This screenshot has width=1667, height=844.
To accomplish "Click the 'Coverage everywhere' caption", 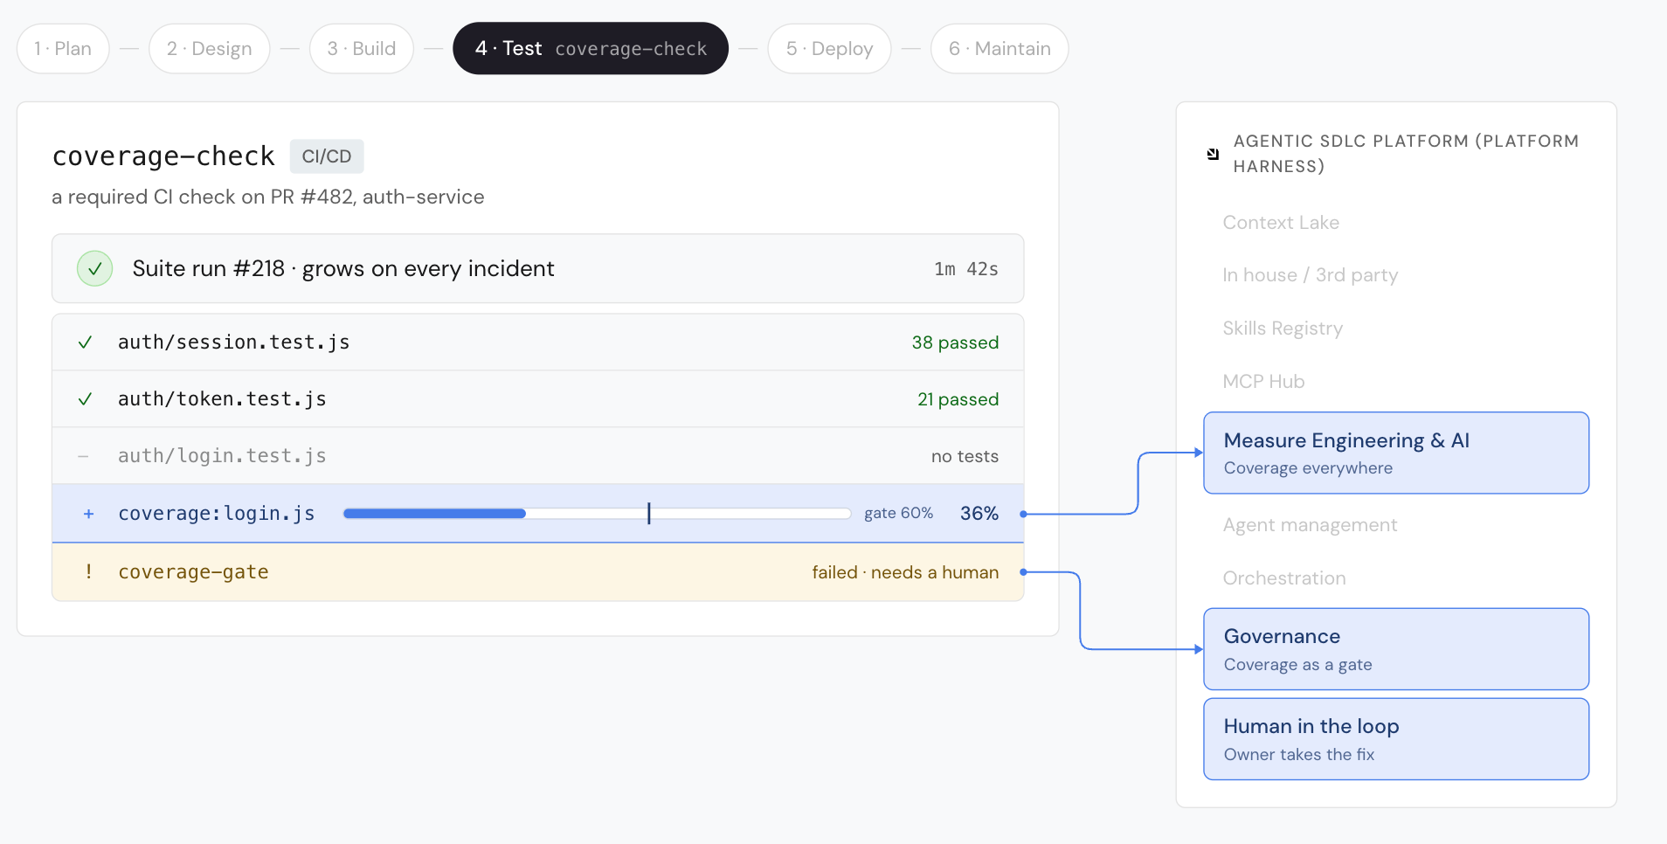I will click(x=1308, y=468).
